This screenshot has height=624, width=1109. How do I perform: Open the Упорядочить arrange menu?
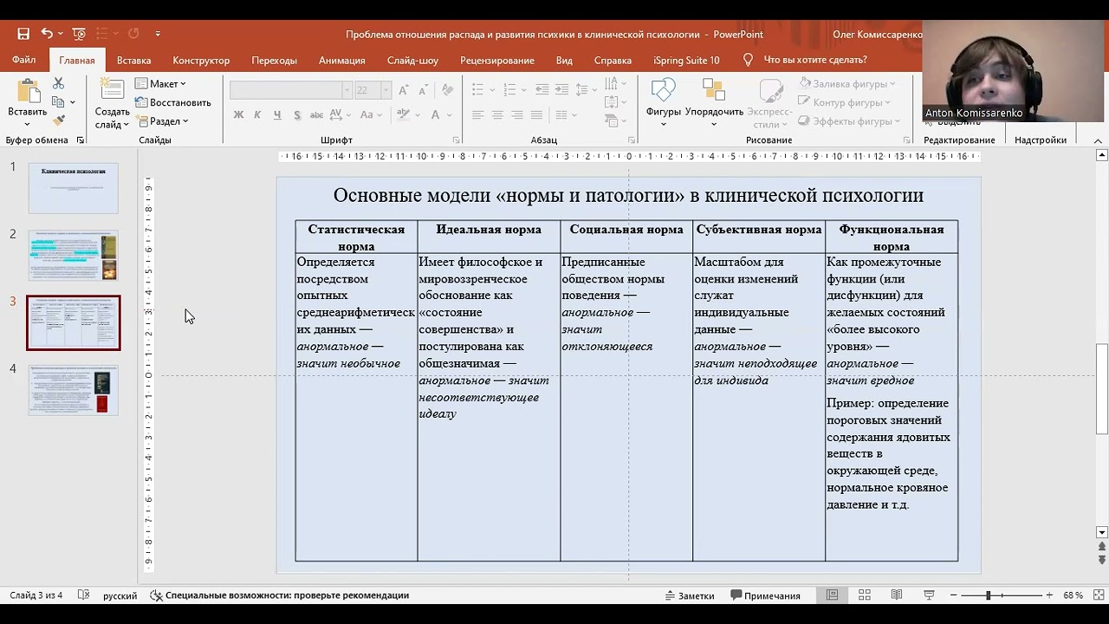point(714,101)
